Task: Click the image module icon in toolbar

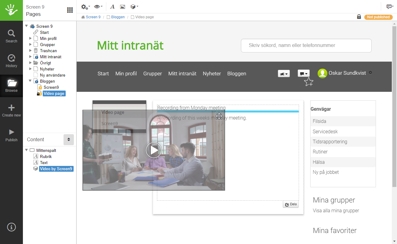Action: 122,7
